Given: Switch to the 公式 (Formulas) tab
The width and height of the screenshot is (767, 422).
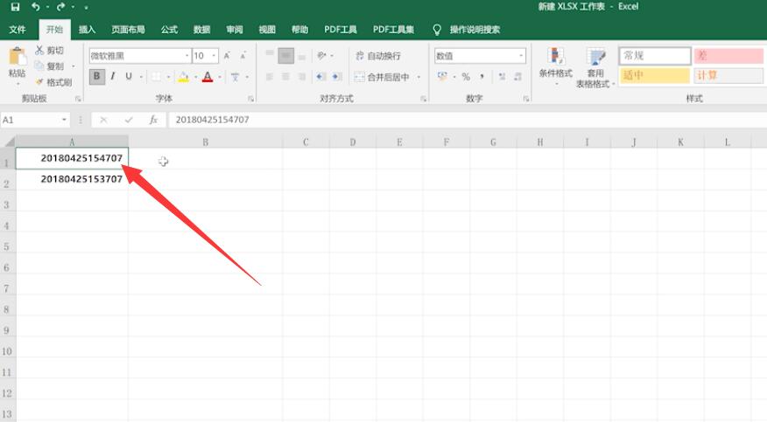Looking at the screenshot, I should point(169,30).
